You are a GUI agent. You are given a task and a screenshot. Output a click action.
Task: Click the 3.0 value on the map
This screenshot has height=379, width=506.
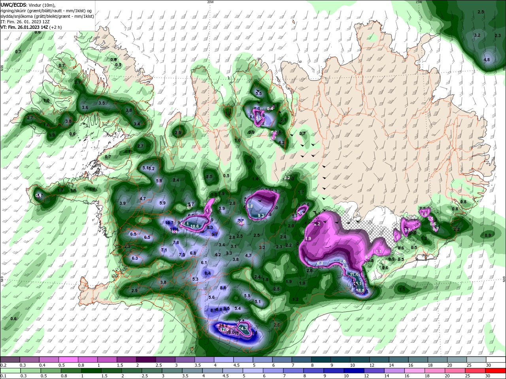point(129,111)
